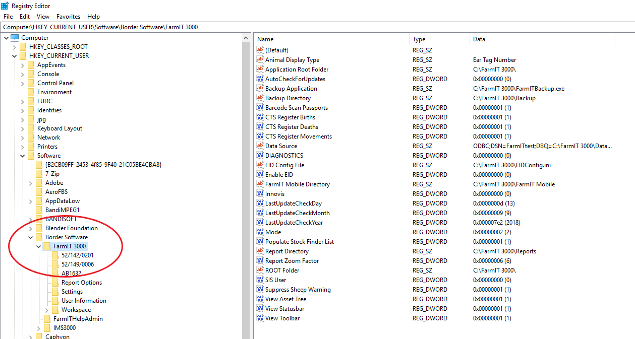Select the Settings folder icon
The height and width of the screenshot is (339, 635).
pyautogui.click(x=55, y=292)
